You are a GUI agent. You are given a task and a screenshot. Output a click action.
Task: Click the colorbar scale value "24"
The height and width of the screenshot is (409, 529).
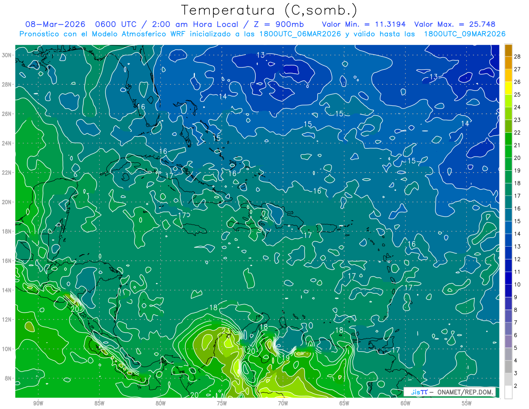[518, 107]
